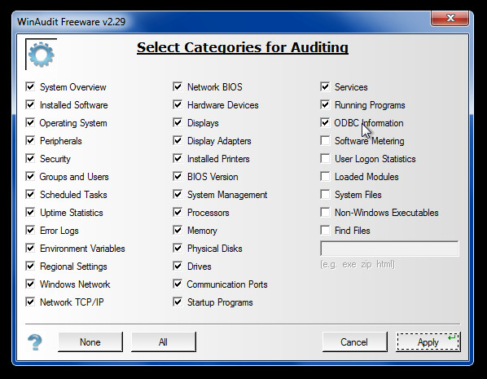Click the file extensions text field

(389, 249)
